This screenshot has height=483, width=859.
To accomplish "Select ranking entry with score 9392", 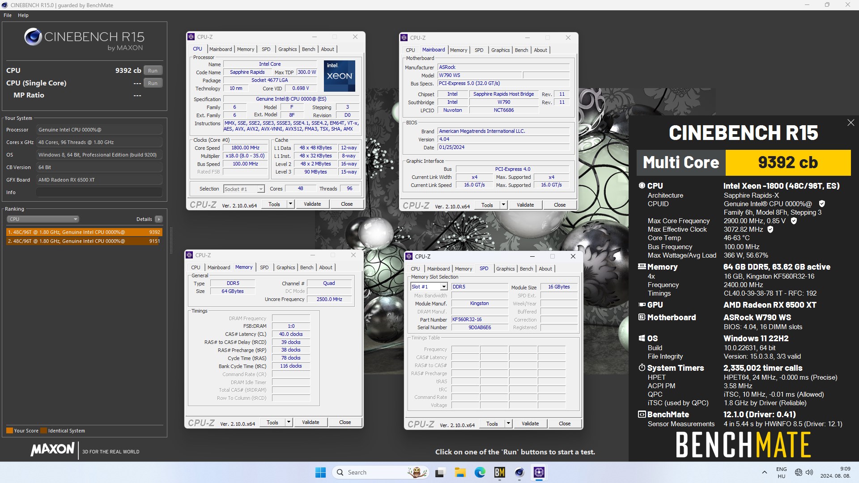I will tap(84, 232).
